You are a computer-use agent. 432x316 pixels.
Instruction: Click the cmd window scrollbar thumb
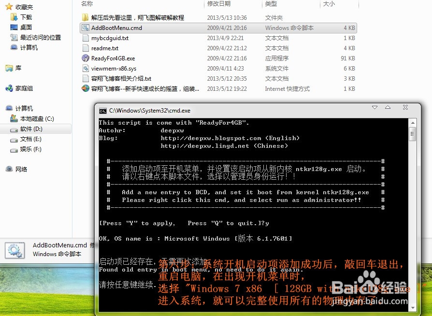(413, 134)
